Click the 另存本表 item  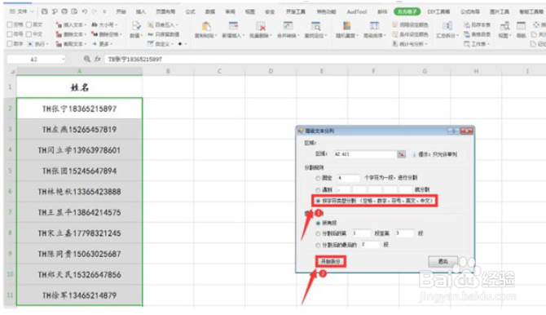[x=477, y=24]
